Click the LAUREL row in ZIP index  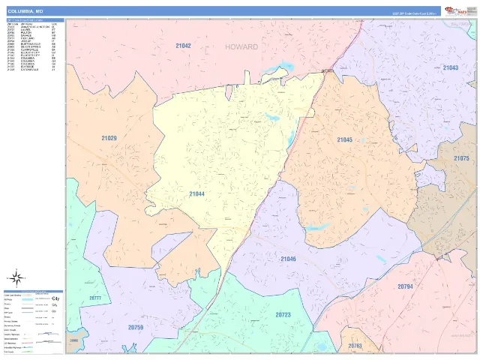coord(31,30)
